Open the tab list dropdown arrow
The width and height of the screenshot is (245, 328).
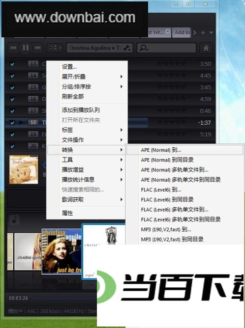click(211, 32)
